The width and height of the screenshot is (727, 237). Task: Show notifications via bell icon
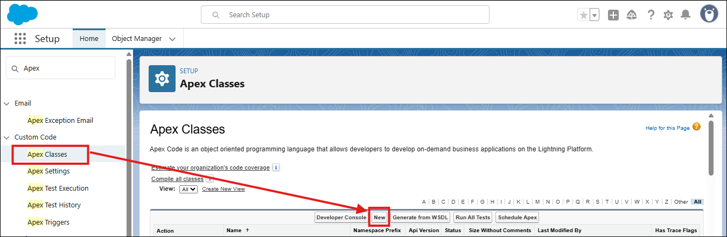(686, 15)
